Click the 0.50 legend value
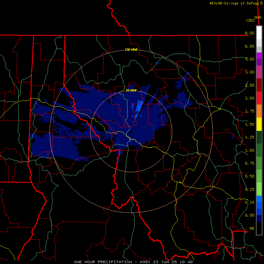The width and height of the screenshot is (264, 264). (x=250, y=176)
